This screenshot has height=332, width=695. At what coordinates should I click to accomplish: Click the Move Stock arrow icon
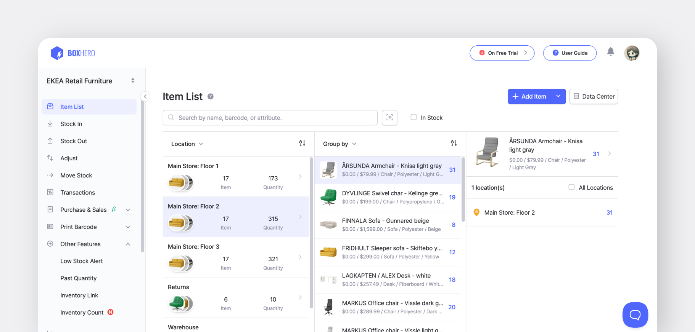pyautogui.click(x=50, y=175)
